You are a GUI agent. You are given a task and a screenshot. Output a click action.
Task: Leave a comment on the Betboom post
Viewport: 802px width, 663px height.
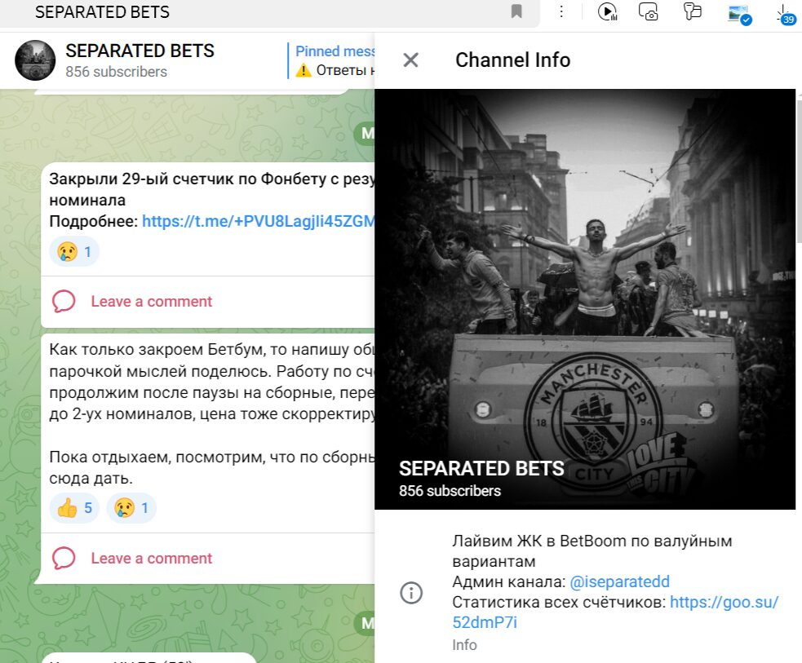(x=152, y=558)
